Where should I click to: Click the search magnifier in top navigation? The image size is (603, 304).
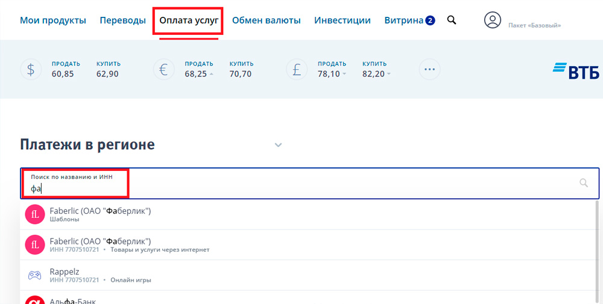pos(452,20)
